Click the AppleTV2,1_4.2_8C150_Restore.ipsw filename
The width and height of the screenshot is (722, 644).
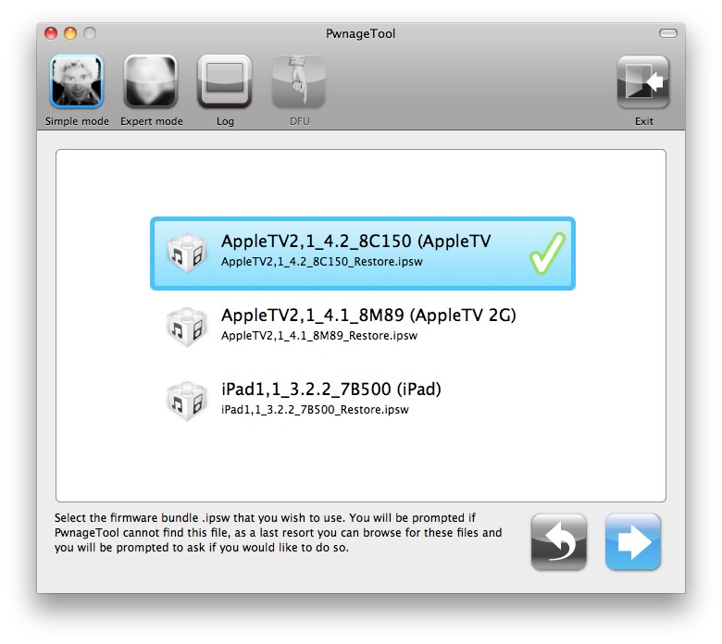click(x=322, y=262)
